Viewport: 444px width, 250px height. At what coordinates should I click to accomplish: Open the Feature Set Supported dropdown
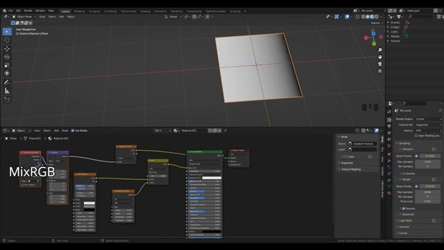click(429, 125)
